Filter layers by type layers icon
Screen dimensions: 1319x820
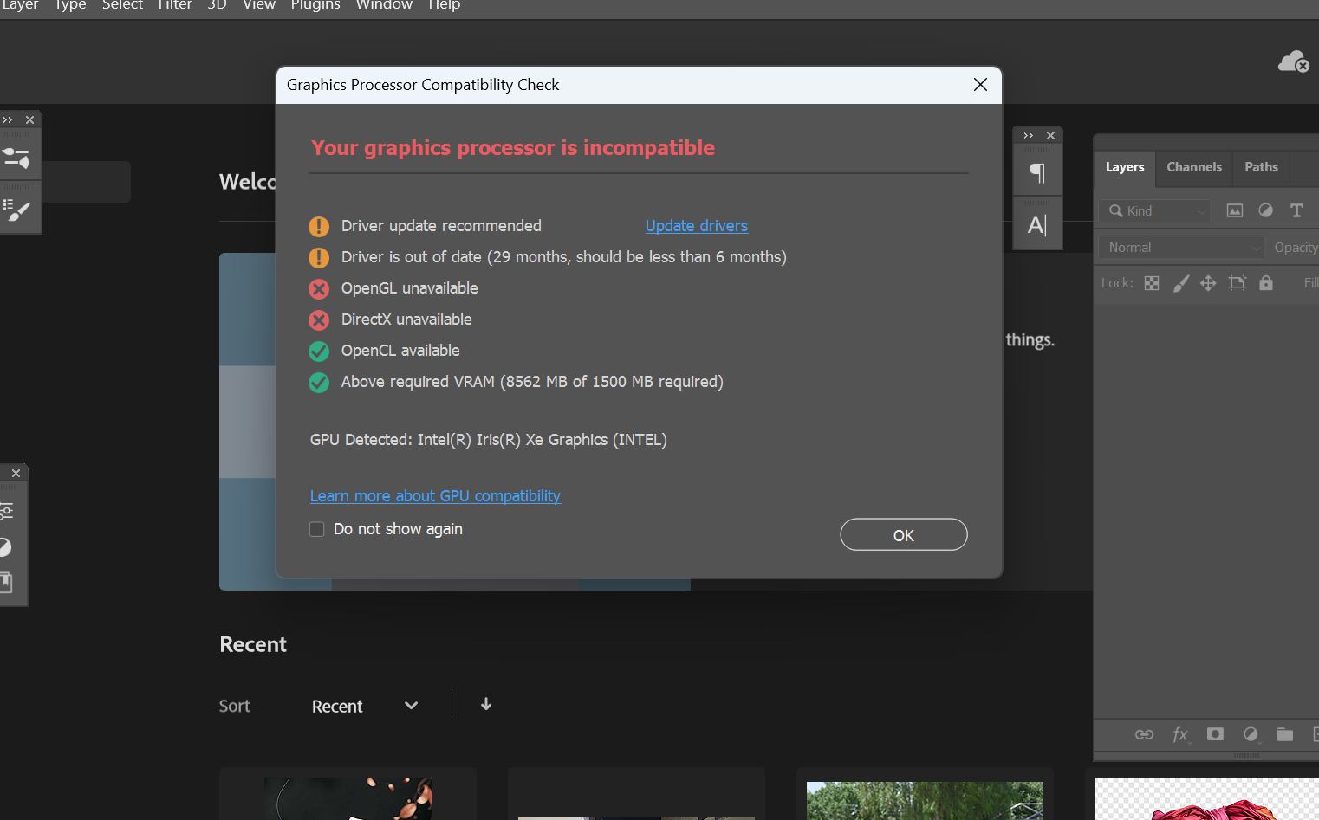(x=1296, y=210)
